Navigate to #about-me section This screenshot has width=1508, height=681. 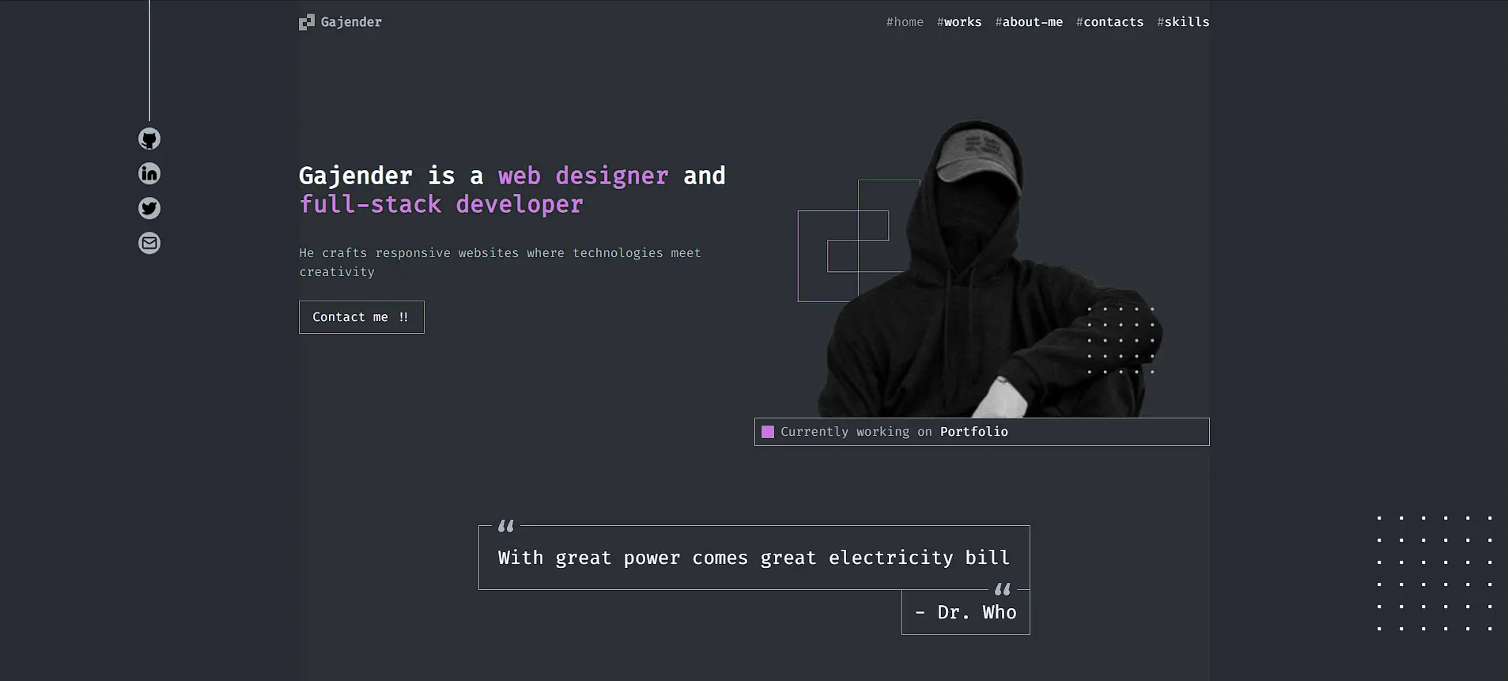click(x=1029, y=22)
